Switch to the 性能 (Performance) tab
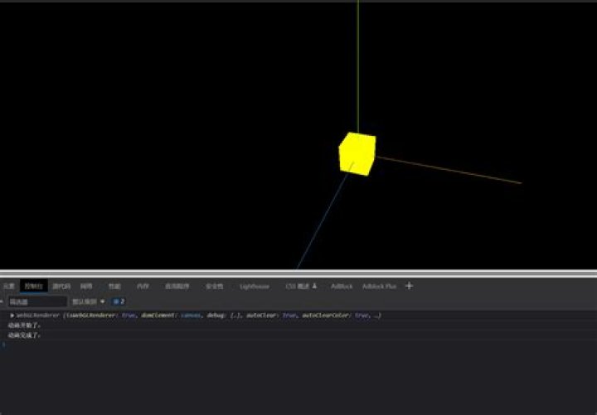 [x=114, y=286]
